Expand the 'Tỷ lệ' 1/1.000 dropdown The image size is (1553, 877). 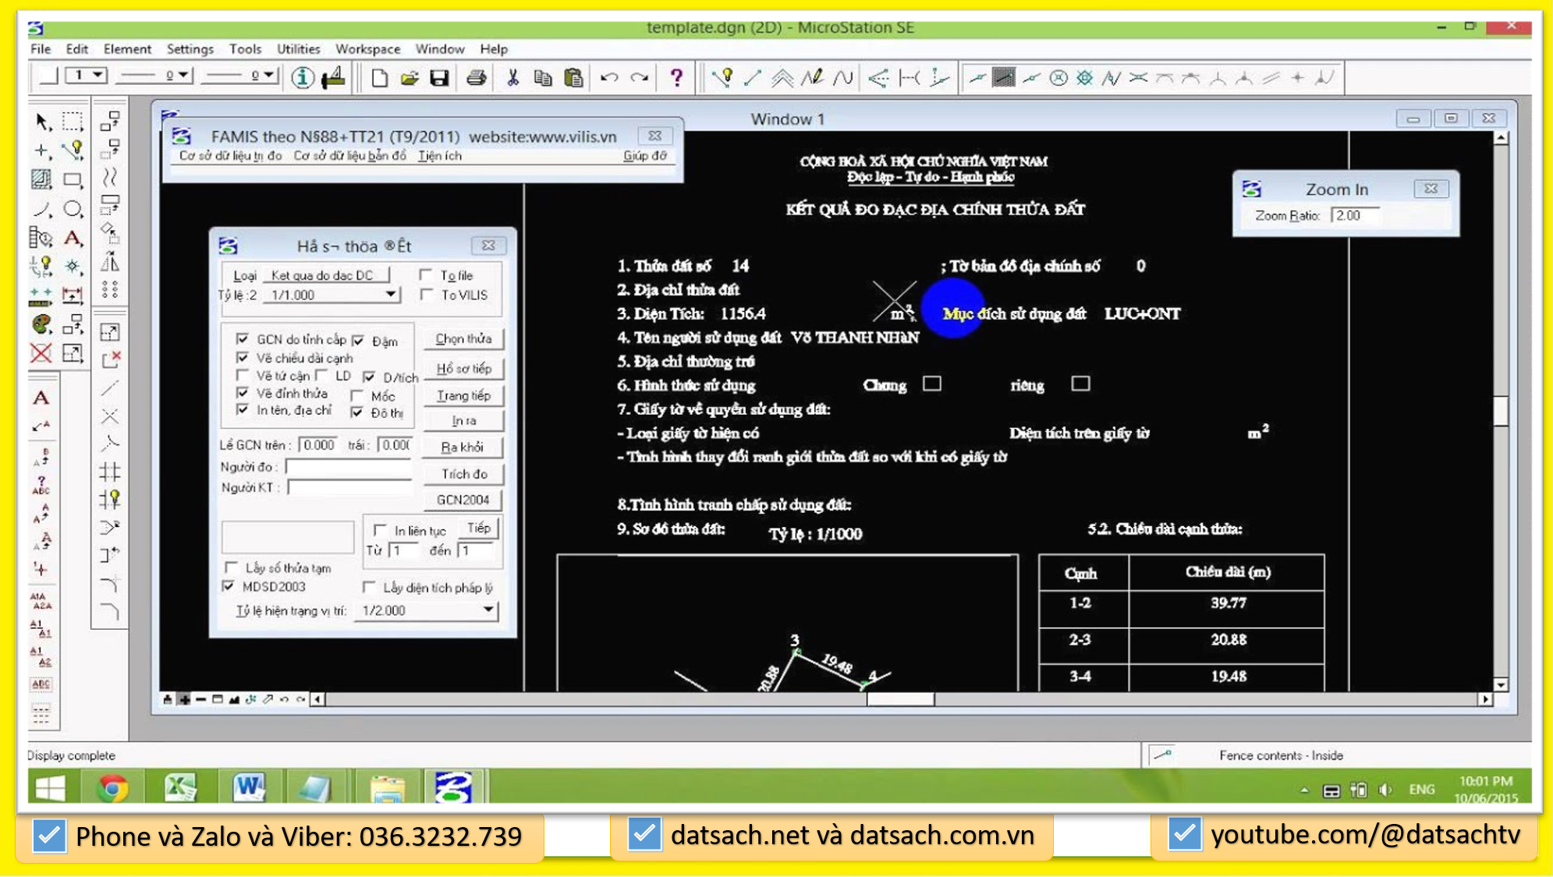coord(391,295)
